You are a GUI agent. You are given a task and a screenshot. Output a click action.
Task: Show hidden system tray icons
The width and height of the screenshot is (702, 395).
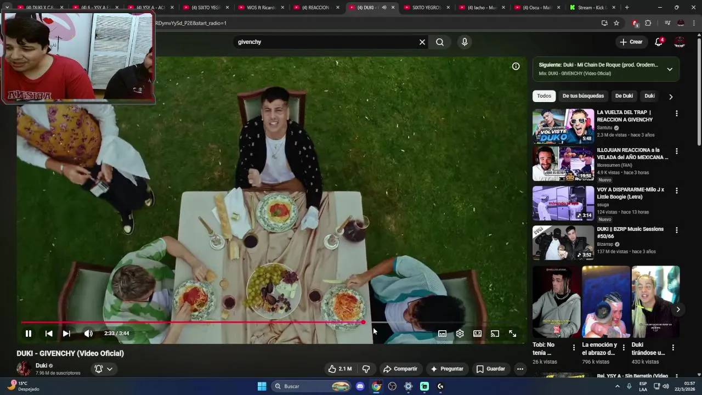pyautogui.click(x=618, y=386)
